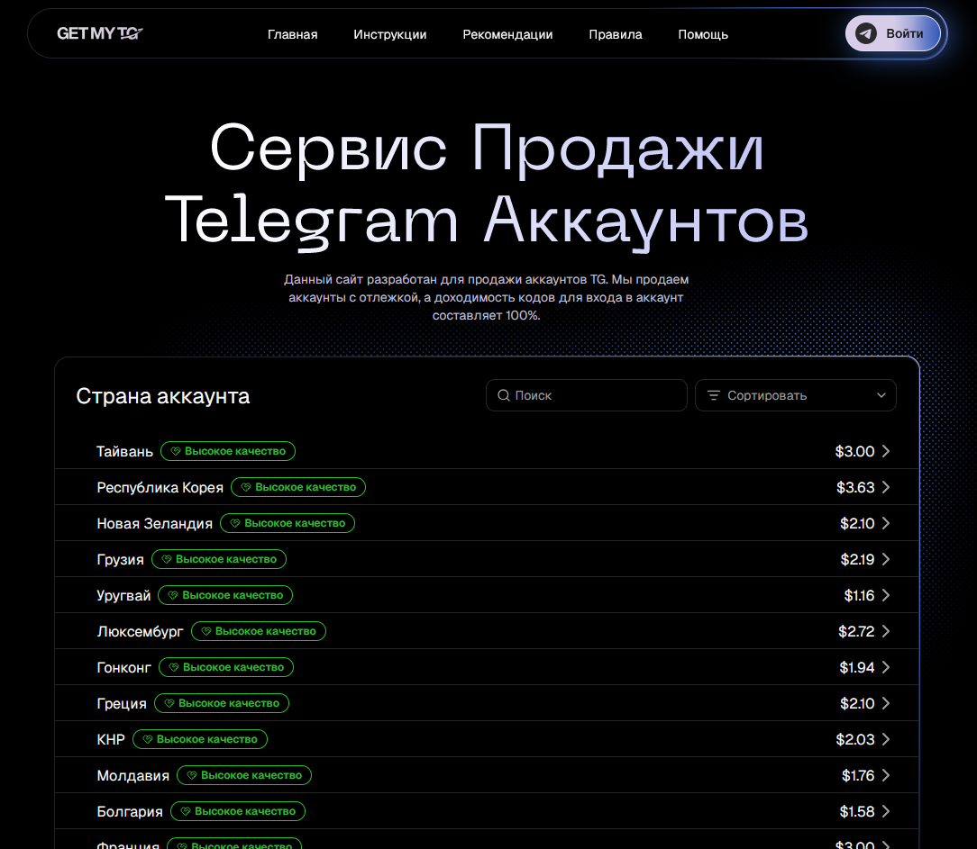The image size is (977, 849).
Task: Expand Болгария row chevron
Action: [886, 812]
